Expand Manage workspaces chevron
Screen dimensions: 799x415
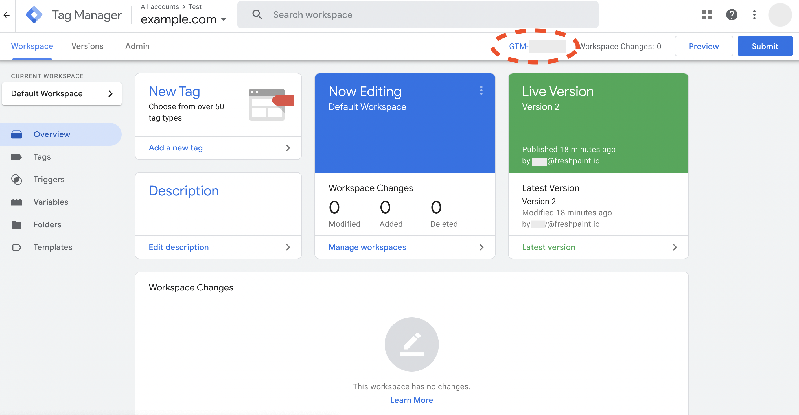pyautogui.click(x=481, y=247)
